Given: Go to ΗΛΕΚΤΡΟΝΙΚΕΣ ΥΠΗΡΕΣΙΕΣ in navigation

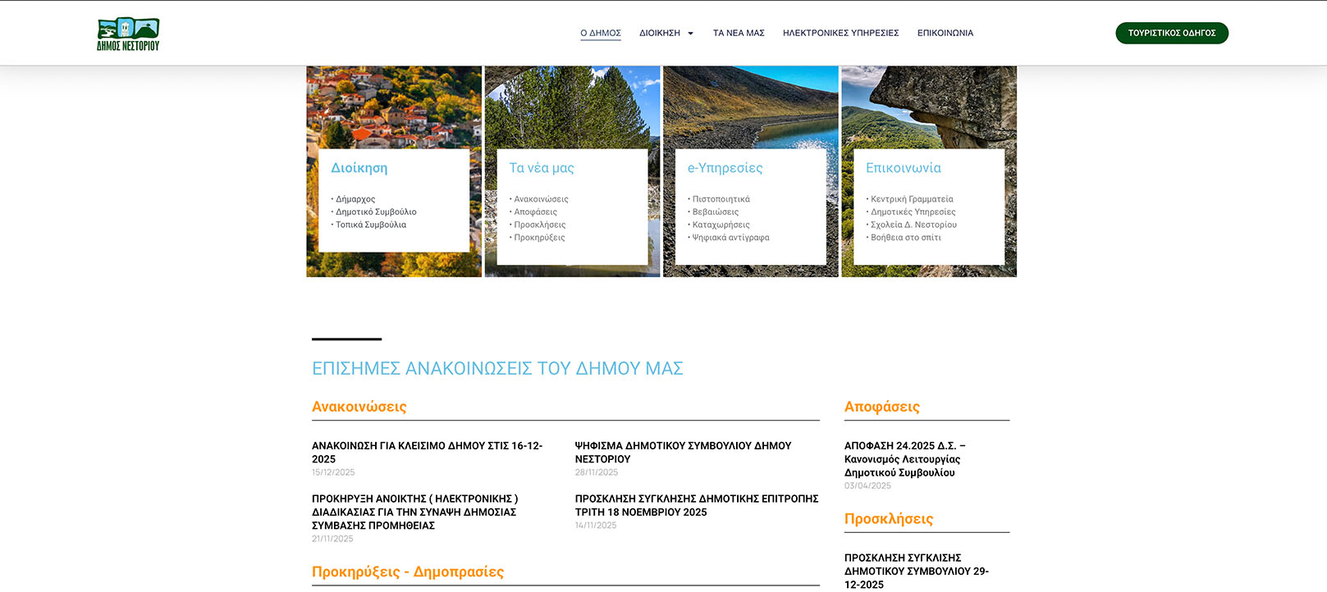Looking at the screenshot, I should (x=840, y=34).
